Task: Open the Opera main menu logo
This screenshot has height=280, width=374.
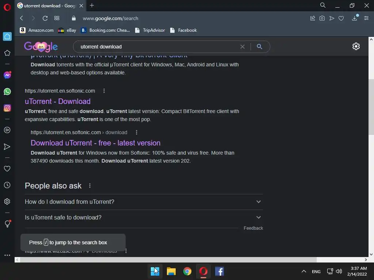Action: coord(7,7)
